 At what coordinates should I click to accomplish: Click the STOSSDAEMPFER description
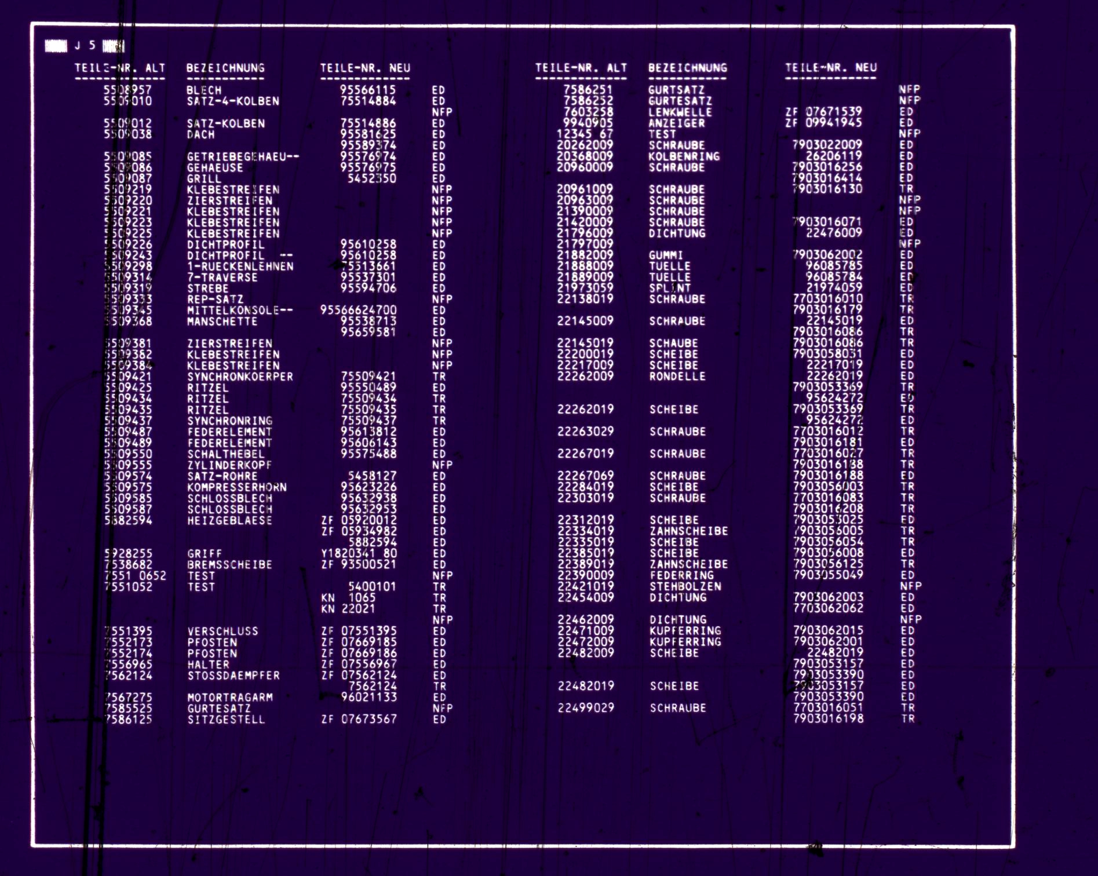pyautogui.click(x=234, y=676)
